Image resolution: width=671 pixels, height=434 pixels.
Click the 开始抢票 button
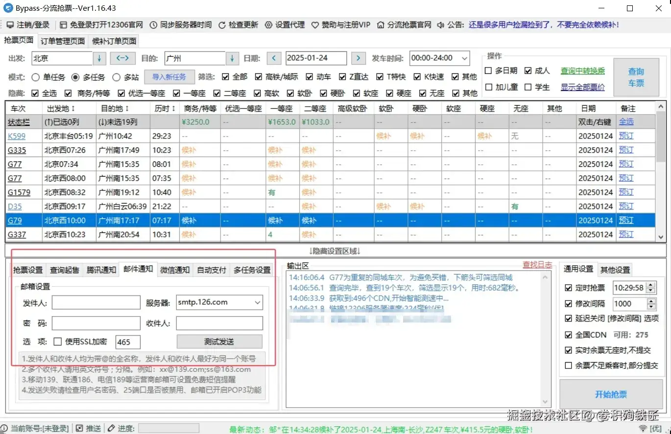(x=611, y=394)
